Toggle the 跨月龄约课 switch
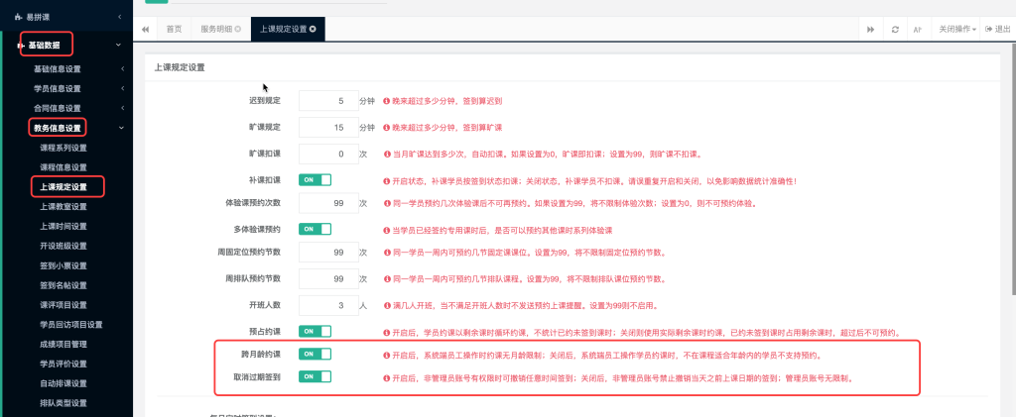 pos(315,354)
